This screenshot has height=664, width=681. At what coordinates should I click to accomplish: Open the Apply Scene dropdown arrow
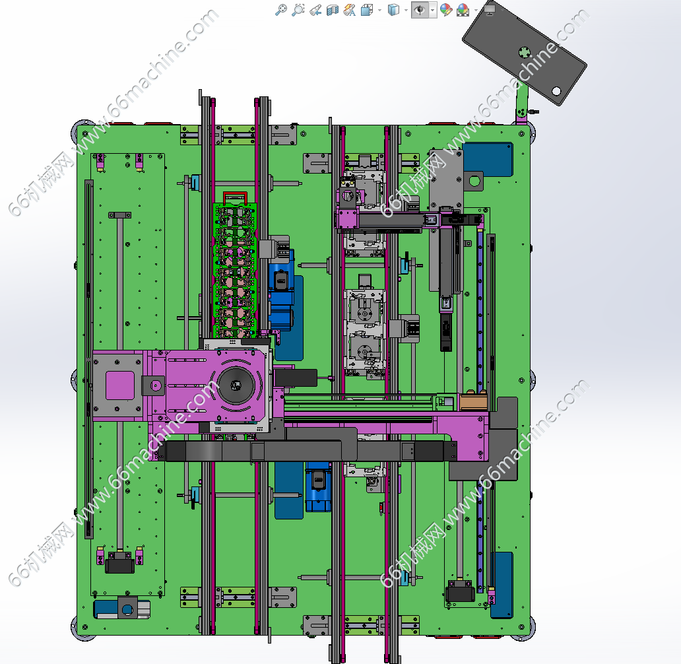coord(476,10)
